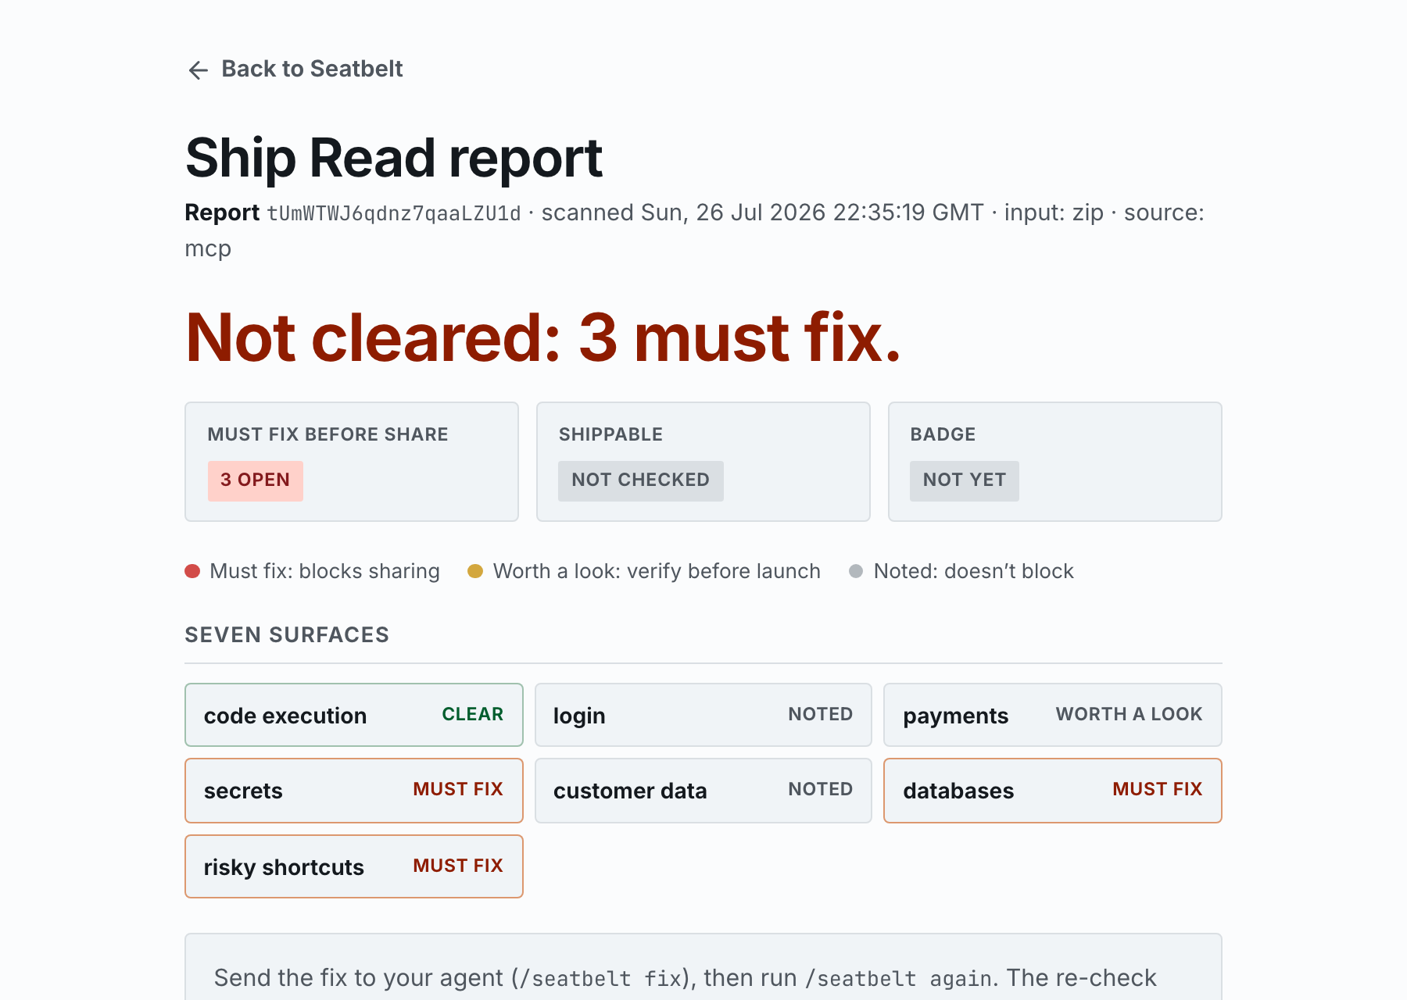Click the NOT YET badge status
This screenshot has width=1407, height=1000.
coord(965,480)
